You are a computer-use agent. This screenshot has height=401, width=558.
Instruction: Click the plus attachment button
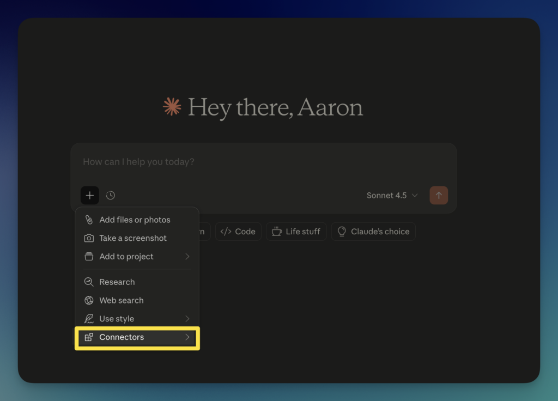[x=90, y=196]
